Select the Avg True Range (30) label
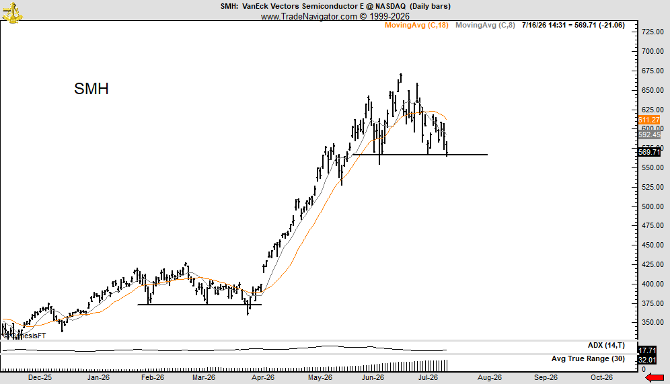Image resolution: width=670 pixels, height=384 pixels. (588, 358)
